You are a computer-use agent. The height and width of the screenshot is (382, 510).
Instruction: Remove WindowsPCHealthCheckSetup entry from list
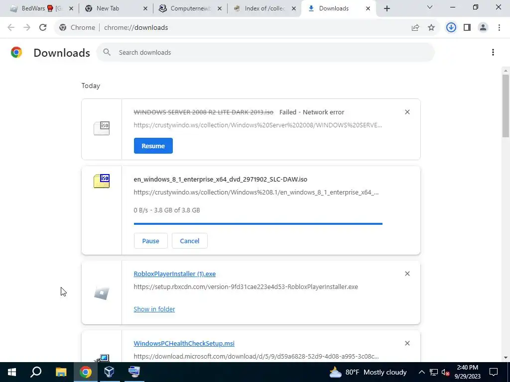[407, 343]
